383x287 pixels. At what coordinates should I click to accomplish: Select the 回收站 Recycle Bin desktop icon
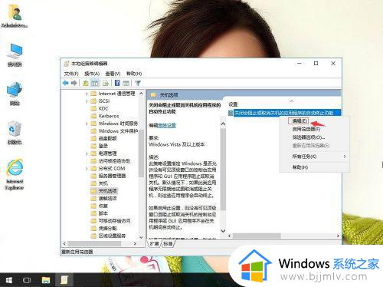point(15,133)
